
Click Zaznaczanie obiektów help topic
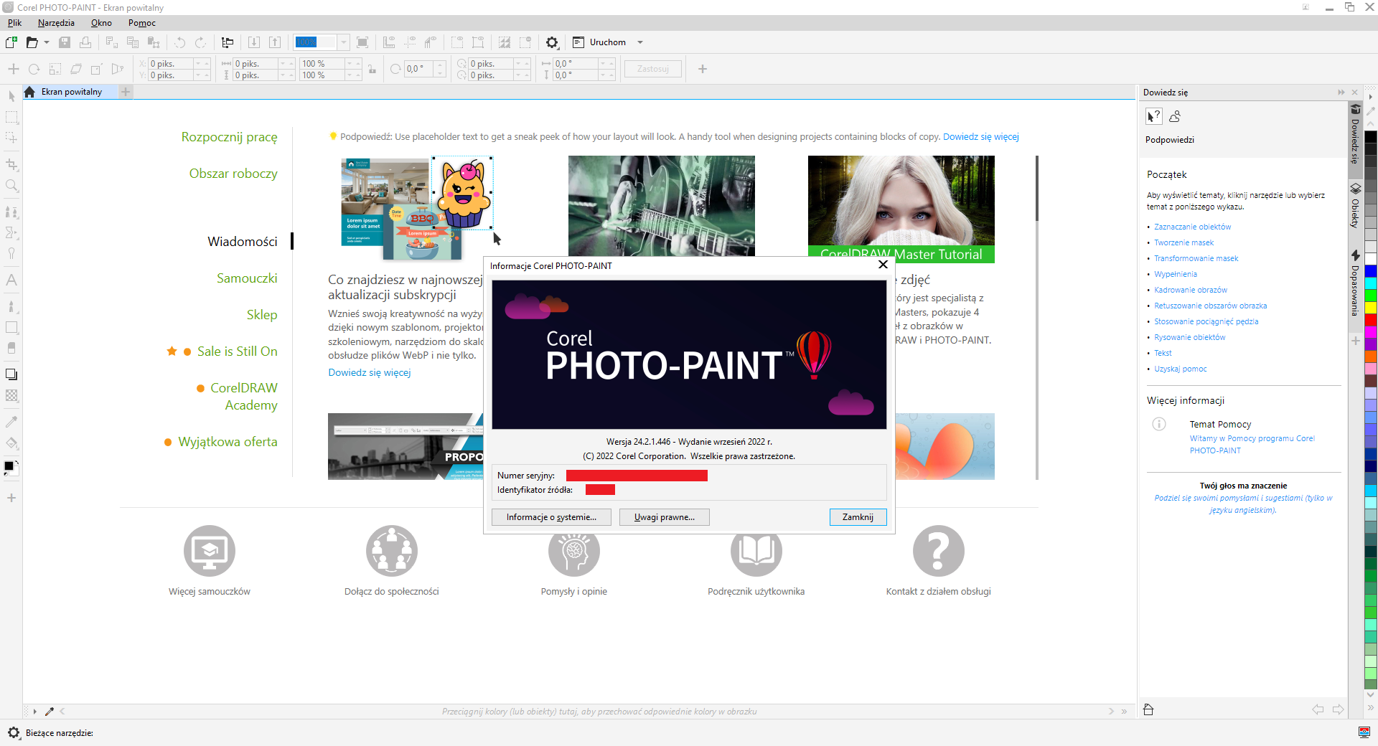click(1192, 227)
